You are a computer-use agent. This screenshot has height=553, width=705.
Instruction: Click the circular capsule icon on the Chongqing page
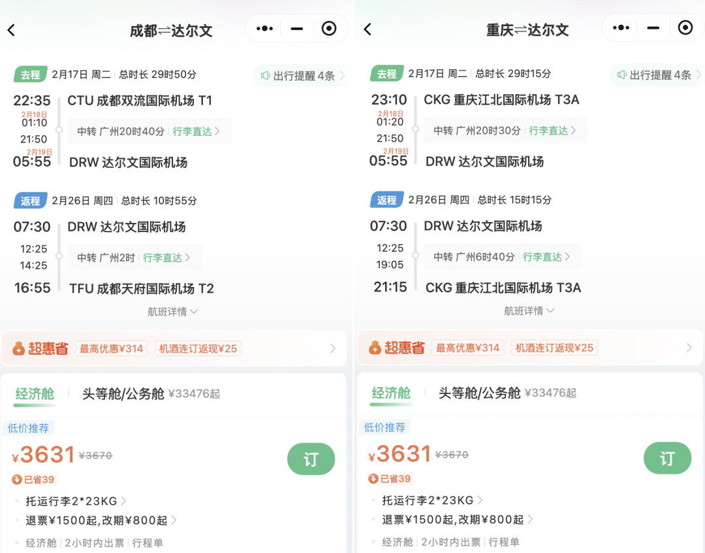coord(685,29)
